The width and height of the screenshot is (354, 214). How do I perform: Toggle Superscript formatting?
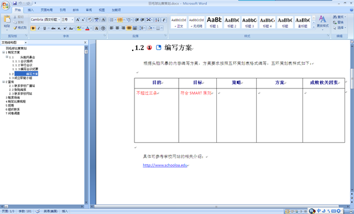[65, 28]
